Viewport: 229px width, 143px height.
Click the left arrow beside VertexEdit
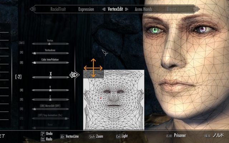(x=103, y=9)
